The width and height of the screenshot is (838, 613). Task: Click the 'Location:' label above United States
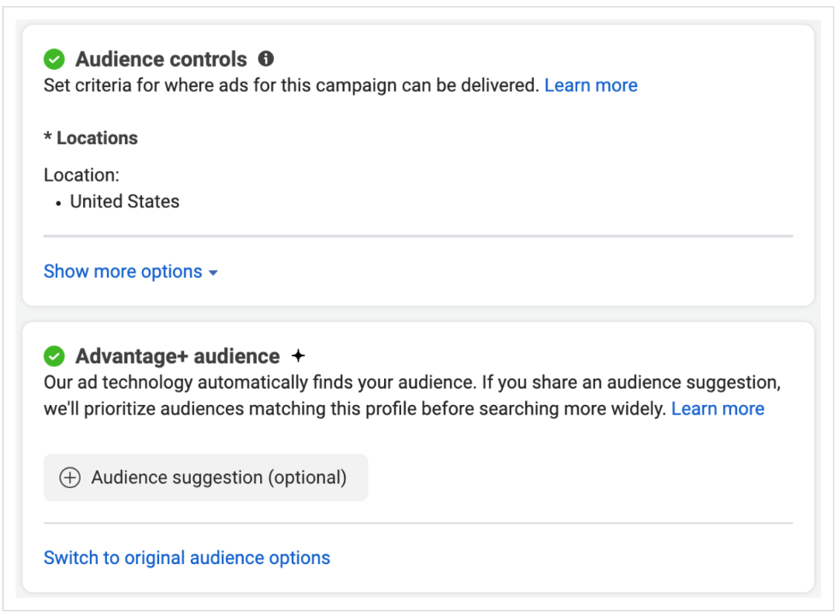coord(81,175)
